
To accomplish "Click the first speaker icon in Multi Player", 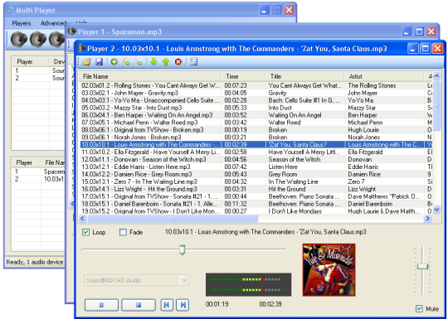I will click(19, 40).
